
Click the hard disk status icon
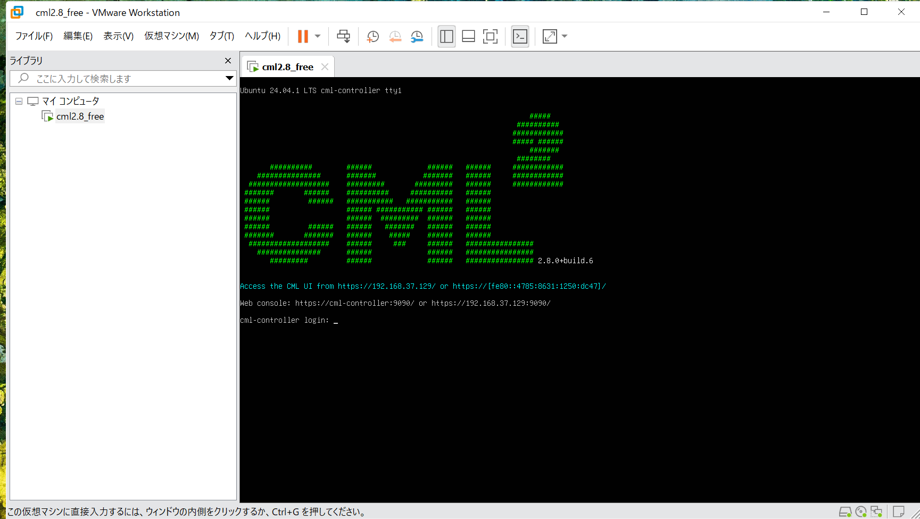tap(845, 512)
